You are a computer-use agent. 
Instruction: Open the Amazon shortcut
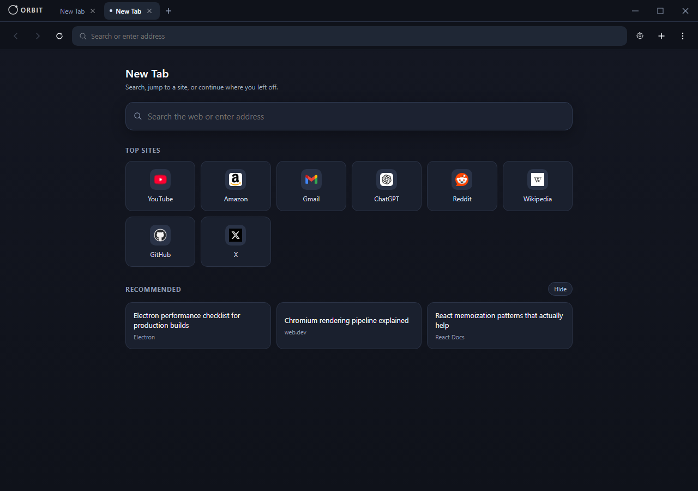click(x=236, y=185)
